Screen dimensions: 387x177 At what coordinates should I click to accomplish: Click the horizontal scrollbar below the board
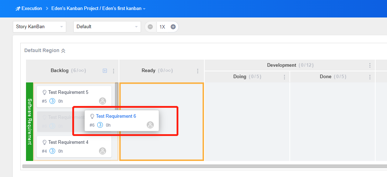point(178,166)
